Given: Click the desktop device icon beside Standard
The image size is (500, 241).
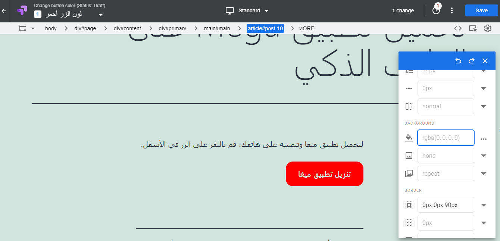Looking at the screenshot, I should [x=230, y=11].
